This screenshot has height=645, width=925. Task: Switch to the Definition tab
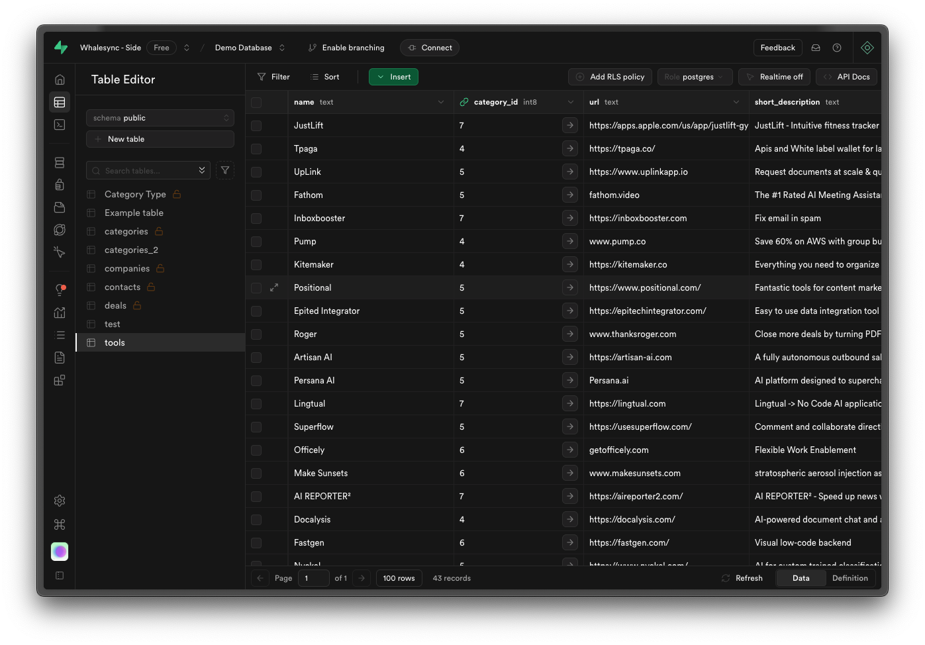850,578
